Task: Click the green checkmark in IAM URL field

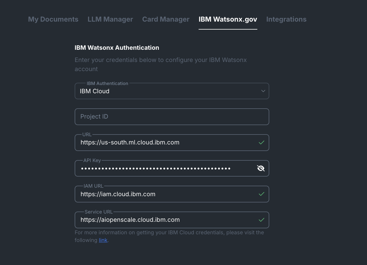Action: (x=261, y=194)
